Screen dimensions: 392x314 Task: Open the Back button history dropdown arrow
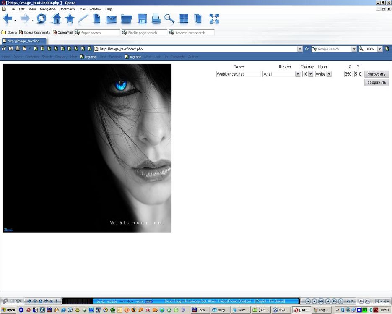[15, 20]
